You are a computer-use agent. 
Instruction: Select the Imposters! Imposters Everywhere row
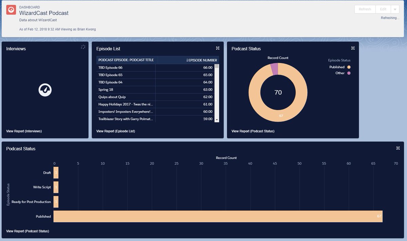(156, 112)
